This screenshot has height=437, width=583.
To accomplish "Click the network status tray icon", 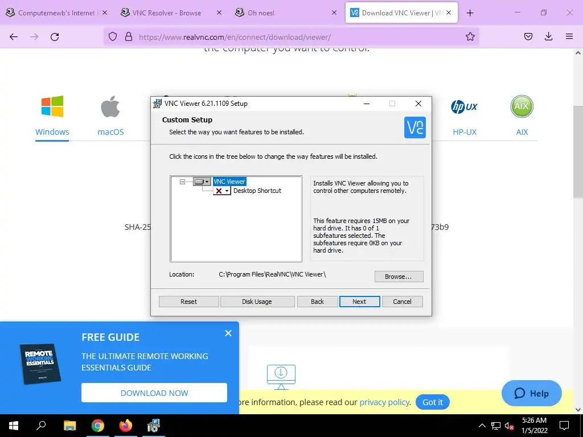I will [496, 426].
